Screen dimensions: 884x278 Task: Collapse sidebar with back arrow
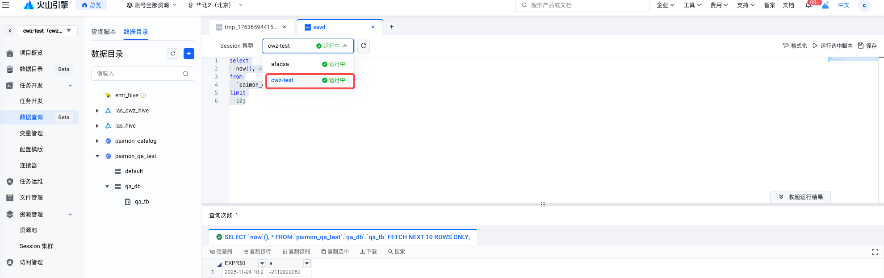pyautogui.click(x=10, y=31)
